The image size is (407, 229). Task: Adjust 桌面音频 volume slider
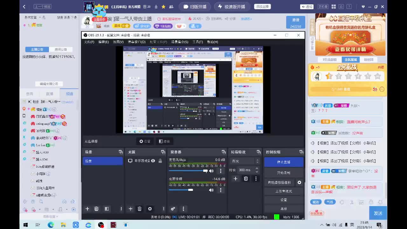[188, 190]
